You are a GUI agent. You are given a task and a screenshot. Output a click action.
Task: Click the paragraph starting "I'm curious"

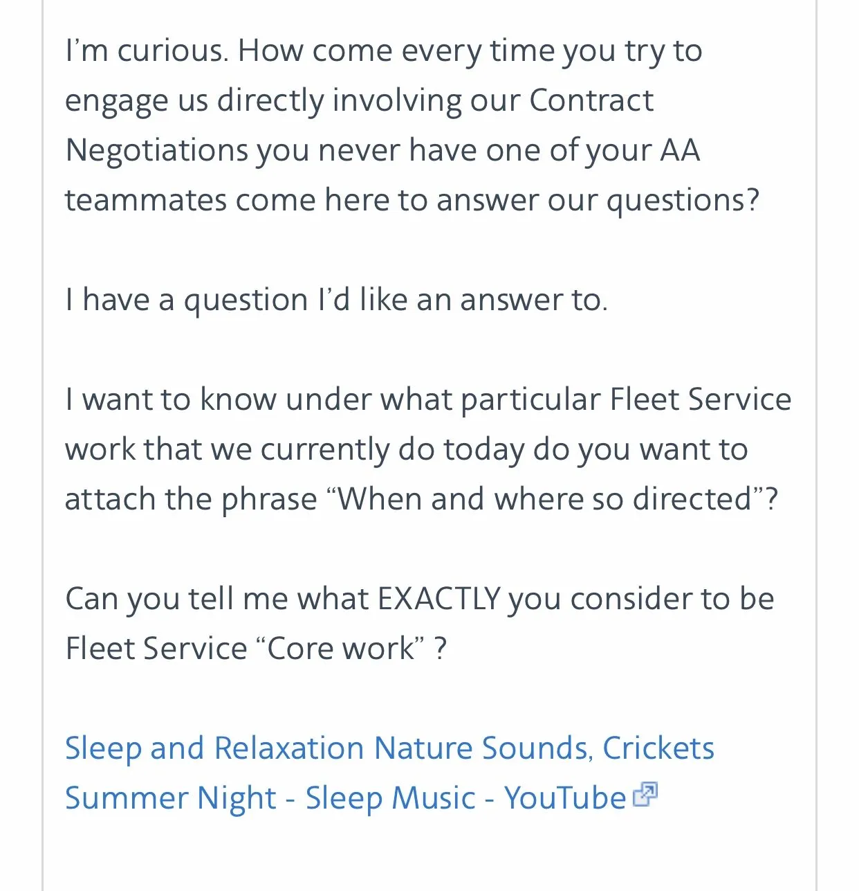click(x=384, y=51)
